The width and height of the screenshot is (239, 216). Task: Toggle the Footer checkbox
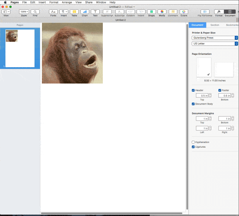pos(220,90)
